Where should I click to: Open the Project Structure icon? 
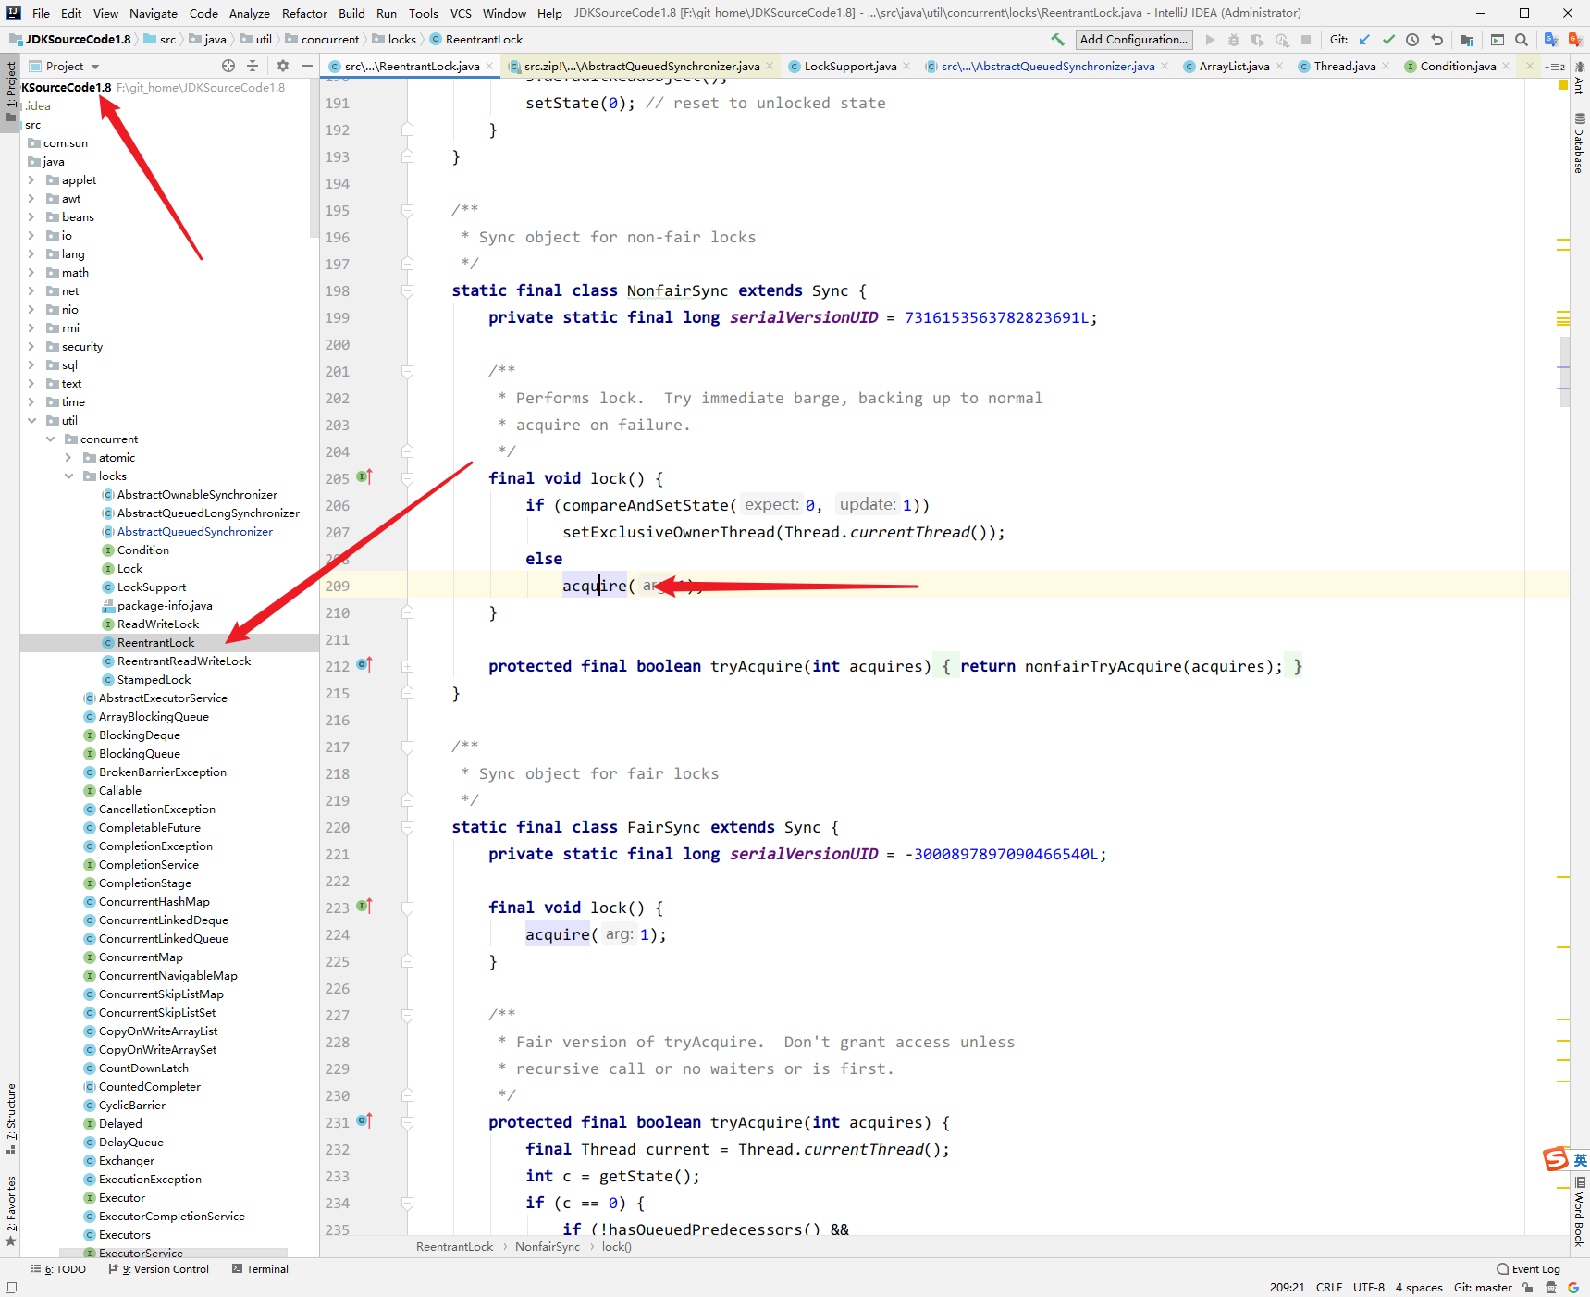tap(1467, 40)
